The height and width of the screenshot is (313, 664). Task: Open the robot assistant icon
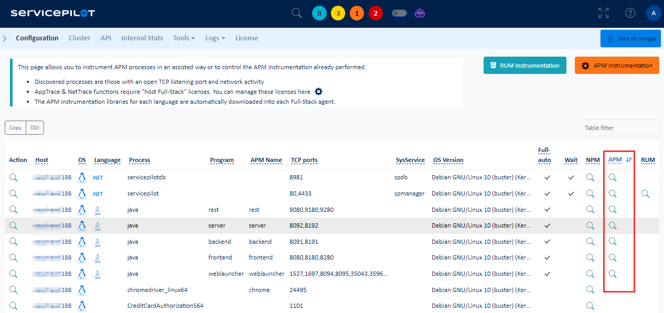tap(420, 13)
